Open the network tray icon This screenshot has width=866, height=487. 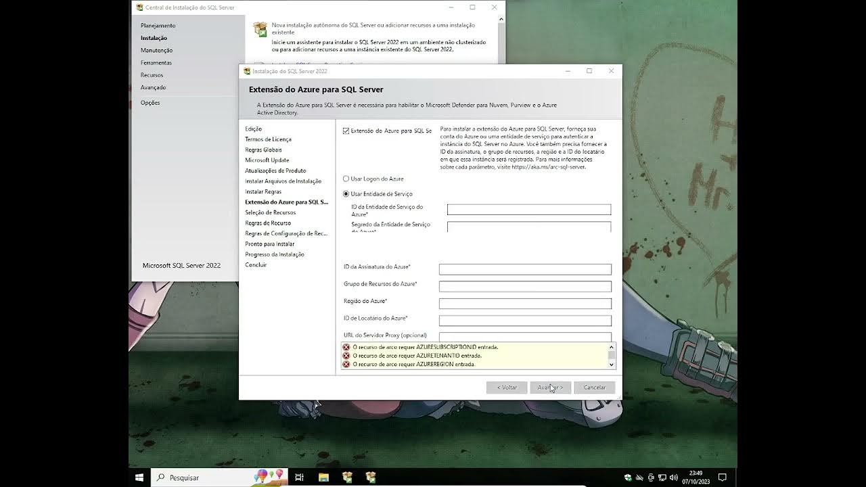click(662, 478)
